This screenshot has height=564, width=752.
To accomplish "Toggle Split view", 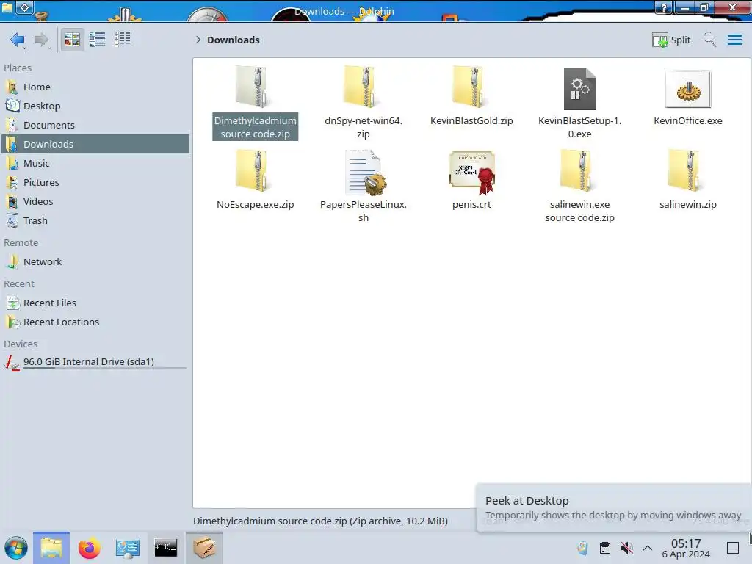I will pos(671,40).
